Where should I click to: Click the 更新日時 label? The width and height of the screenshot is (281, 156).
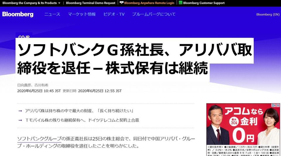pyautogui.click(x=70, y=91)
